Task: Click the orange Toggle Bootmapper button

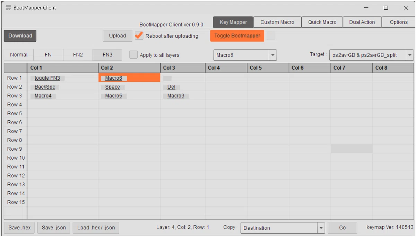Action: click(237, 36)
